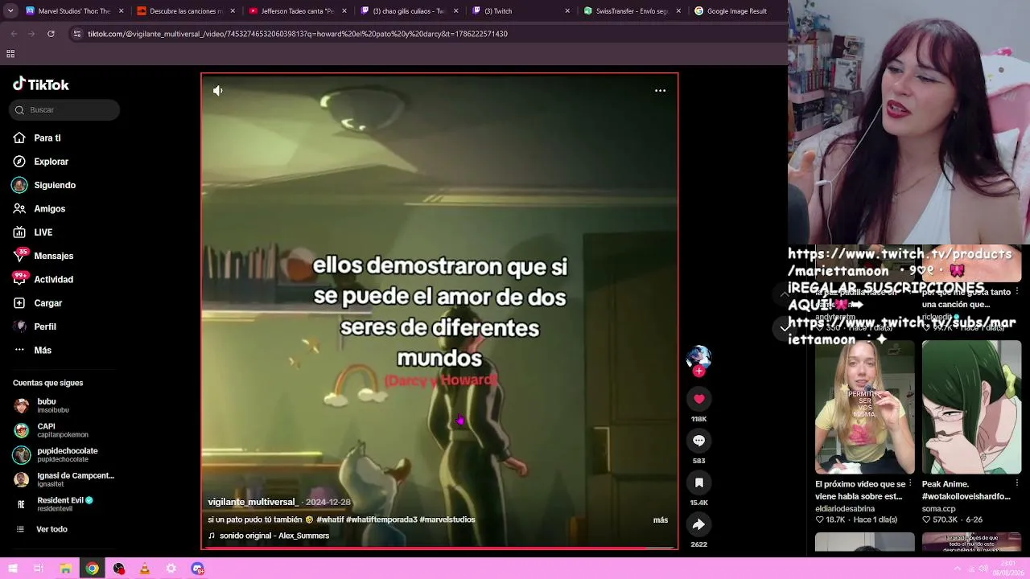Share the video using the arrow icon
The width and height of the screenshot is (1030, 579).
(x=698, y=524)
